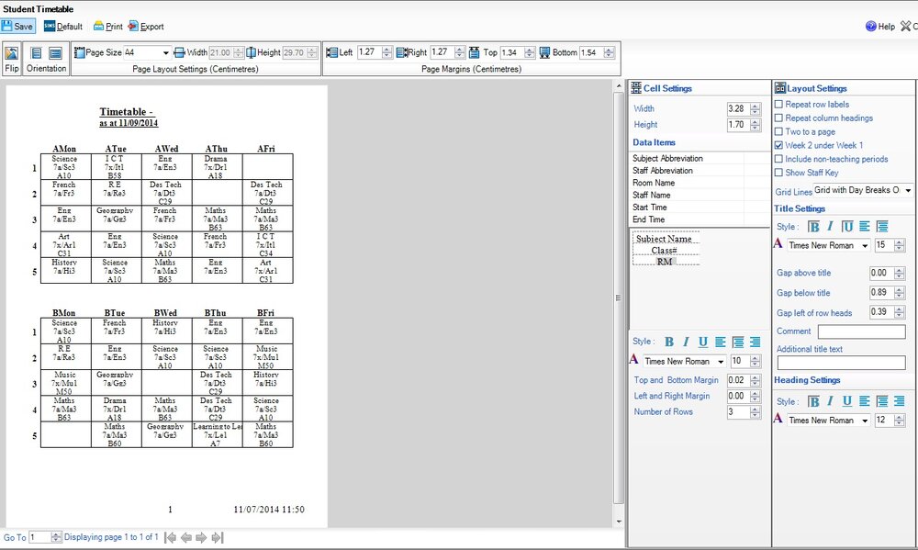Open the Page Size dropdown
918x550 pixels.
point(165,52)
